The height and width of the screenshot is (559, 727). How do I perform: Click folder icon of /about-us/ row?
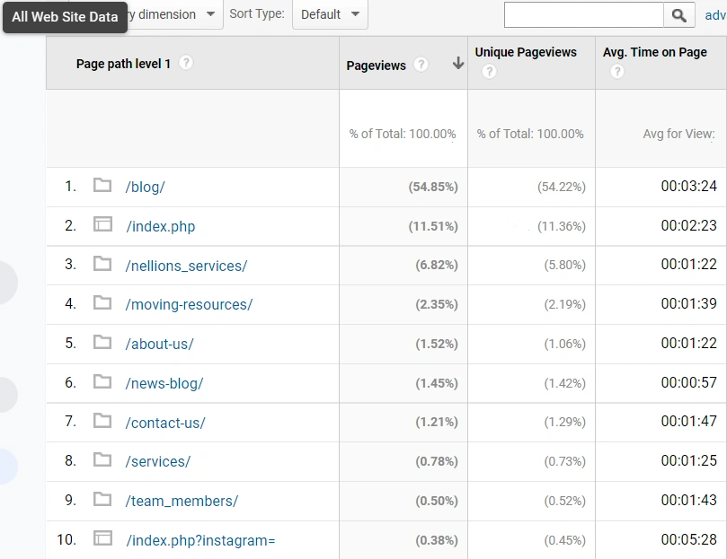tap(102, 342)
